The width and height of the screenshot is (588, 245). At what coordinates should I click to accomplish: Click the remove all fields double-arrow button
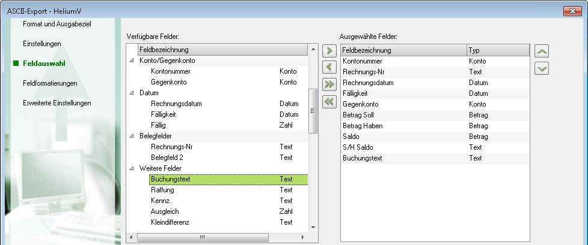(329, 101)
